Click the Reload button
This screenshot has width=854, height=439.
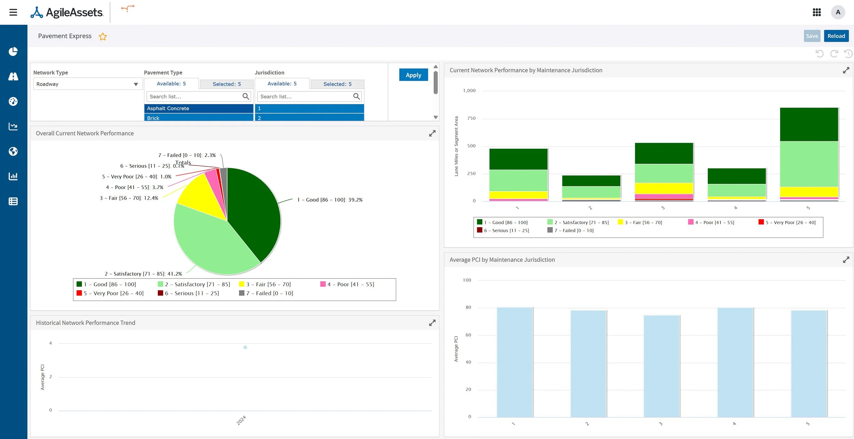click(x=836, y=36)
